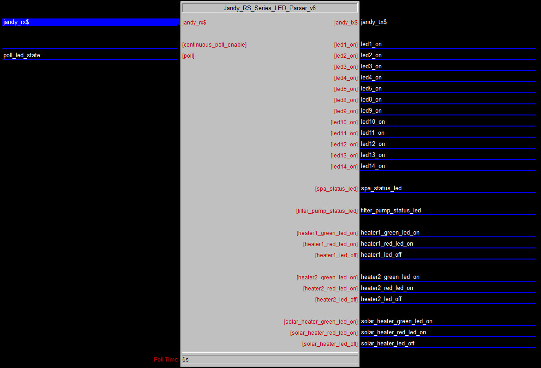This screenshot has height=368, width=541.
Task: Click the red [led12_on] pin label
Action: [x=344, y=144]
